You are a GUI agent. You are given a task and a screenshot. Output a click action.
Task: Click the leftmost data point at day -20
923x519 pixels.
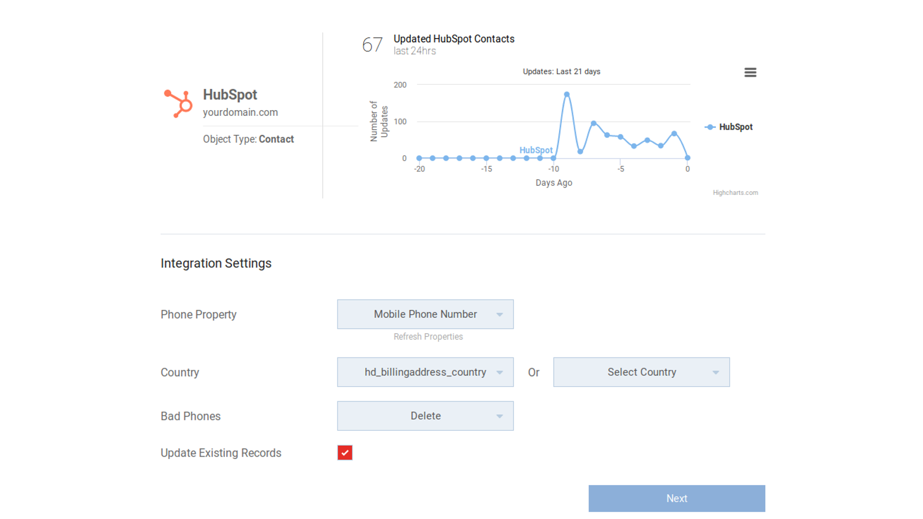click(x=419, y=158)
